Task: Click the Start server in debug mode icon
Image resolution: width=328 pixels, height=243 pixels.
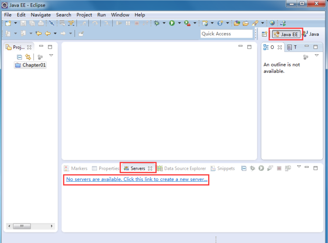Action: (x=253, y=168)
